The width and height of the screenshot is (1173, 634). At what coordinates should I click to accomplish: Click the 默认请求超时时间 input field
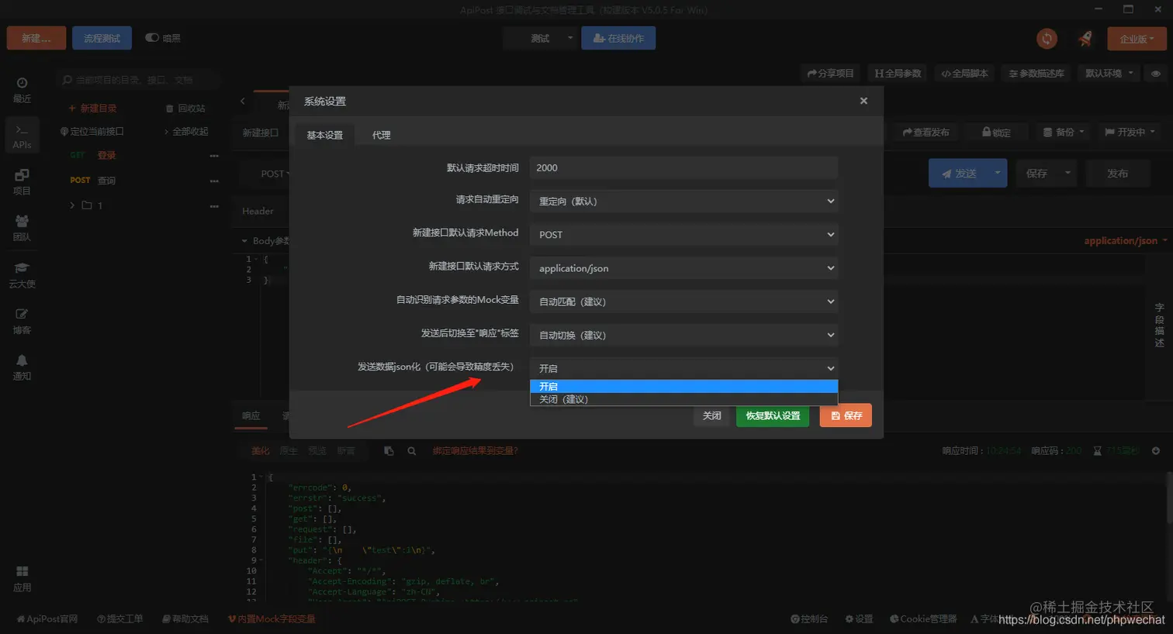tap(682, 167)
